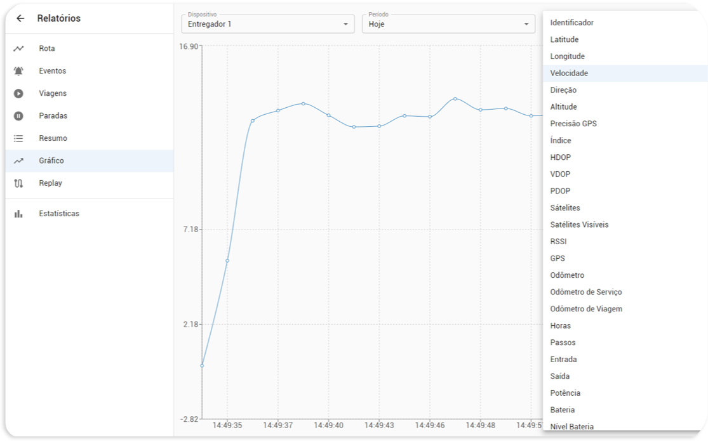Click the Paradas pause icon
Viewport: 708px width, 444px height.
click(x=18, y=116)
